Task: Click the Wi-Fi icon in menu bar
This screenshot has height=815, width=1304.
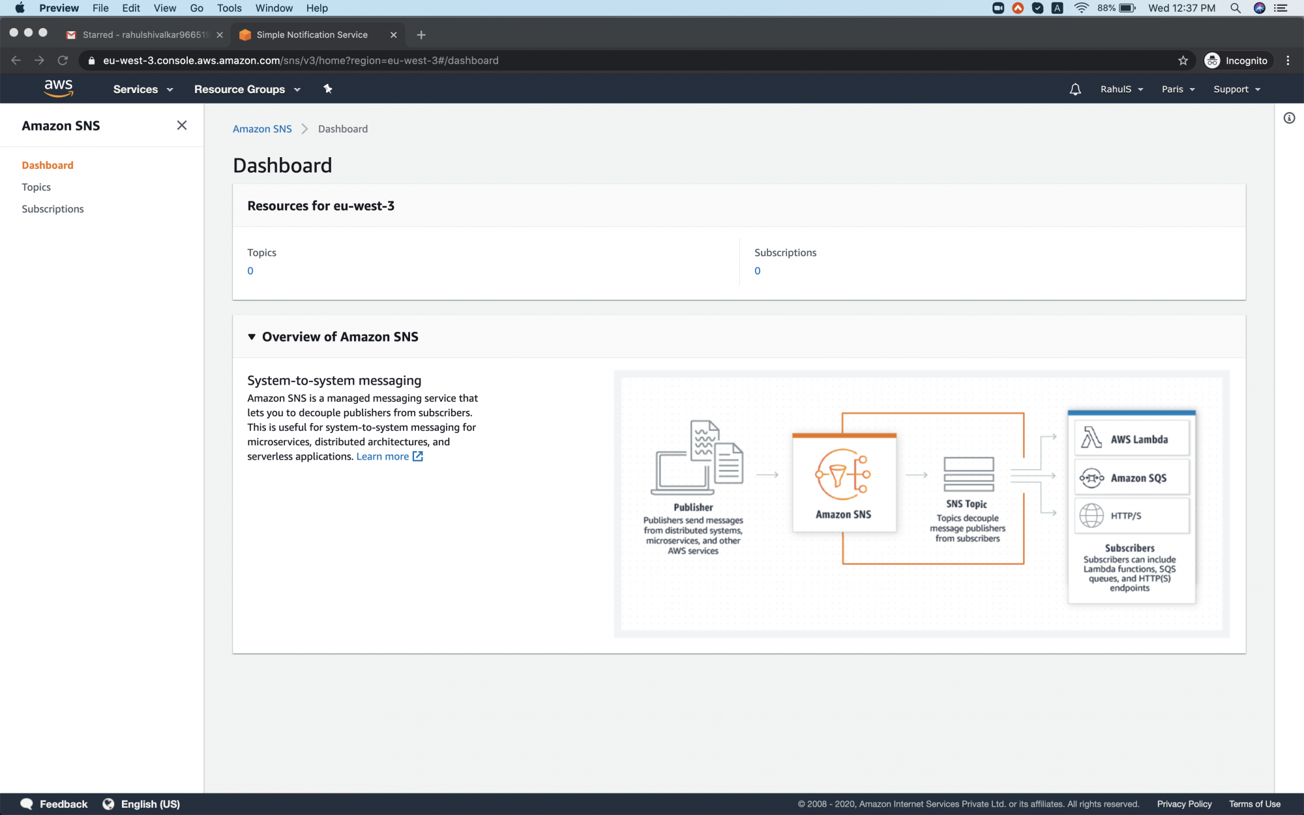Action: 1081,8
